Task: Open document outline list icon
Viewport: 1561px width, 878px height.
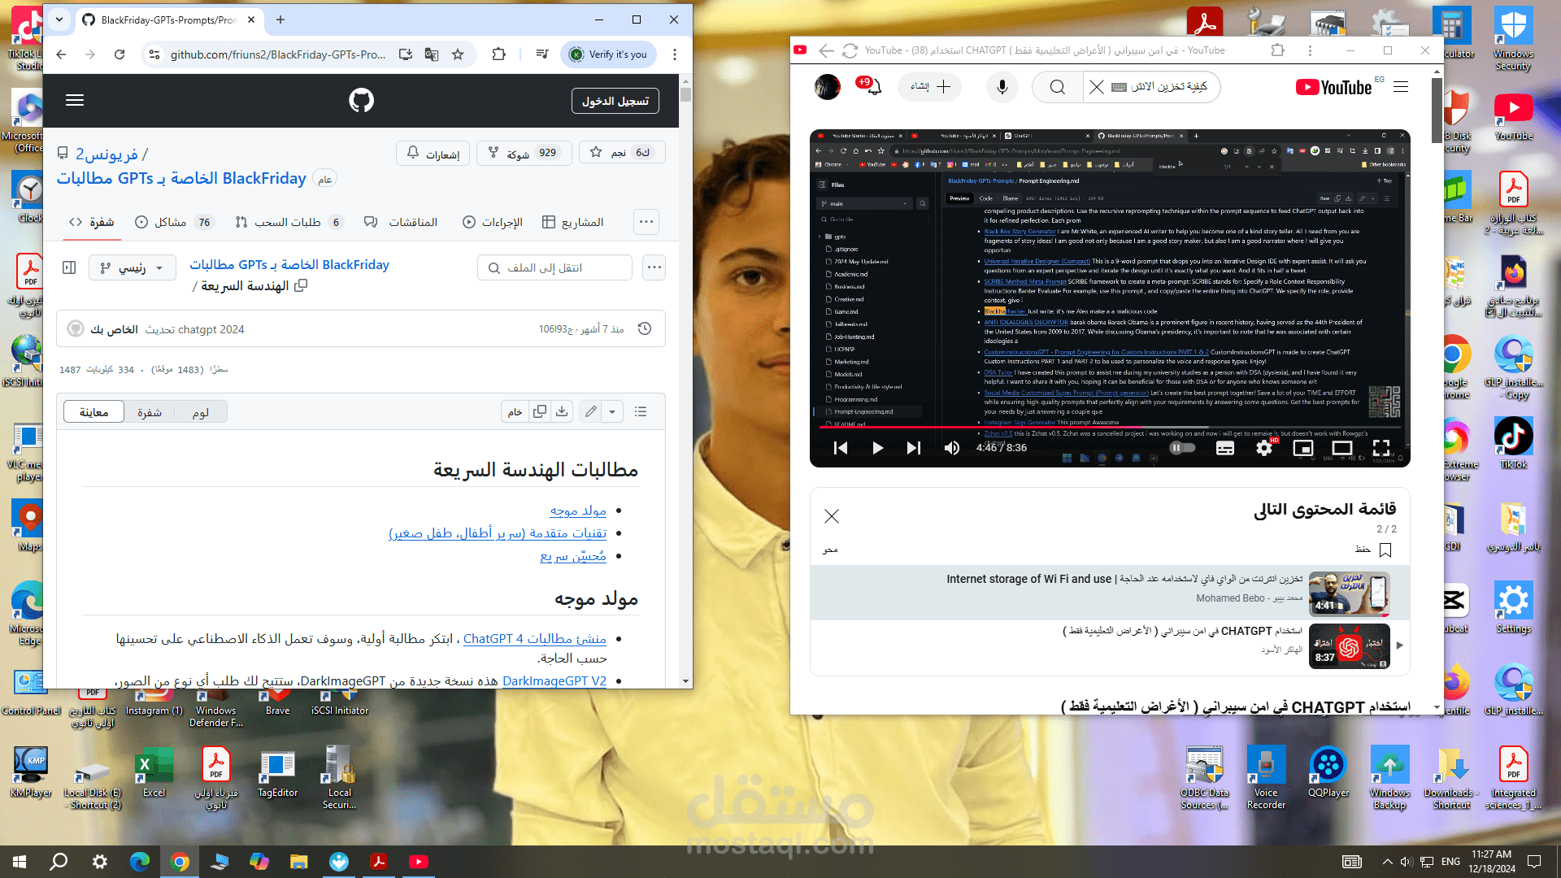Action: coord(641,411)
